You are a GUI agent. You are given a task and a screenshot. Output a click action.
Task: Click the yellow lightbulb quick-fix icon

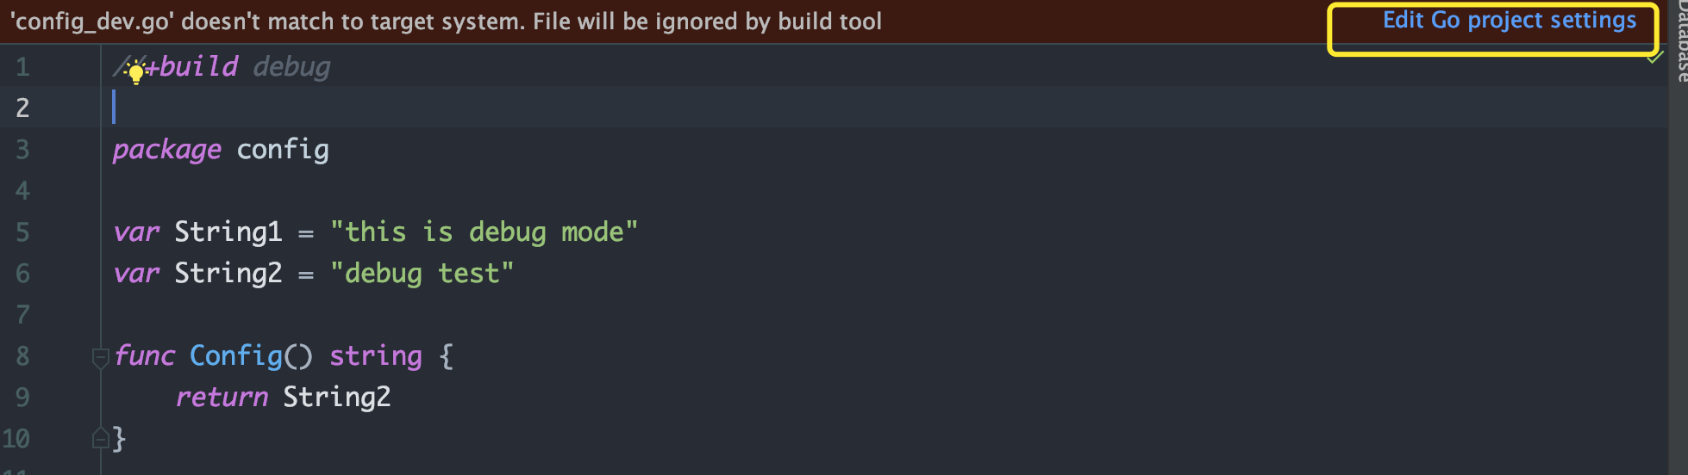coord(134,71)
